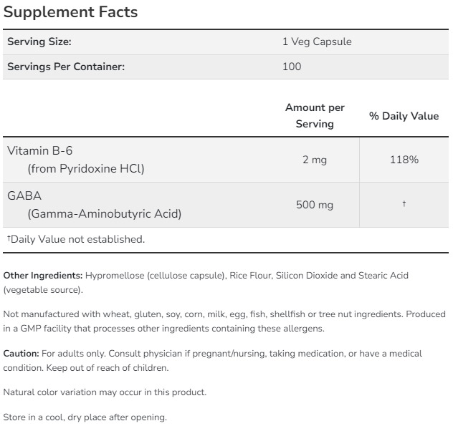The height and width of the screenshot is (426, 453).
Task: Select the 1 Veg Capsule value
Action: pyautogui.click(x=317, y=42)
